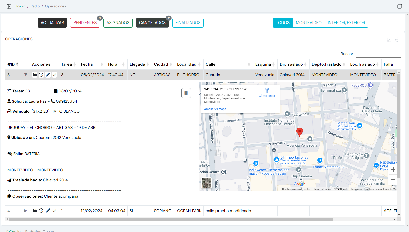The width and height of the screenshot is (409, 232).
Task: Show ASIGNADOS operations
Action: pyautogui.click(x=118, y=23)
